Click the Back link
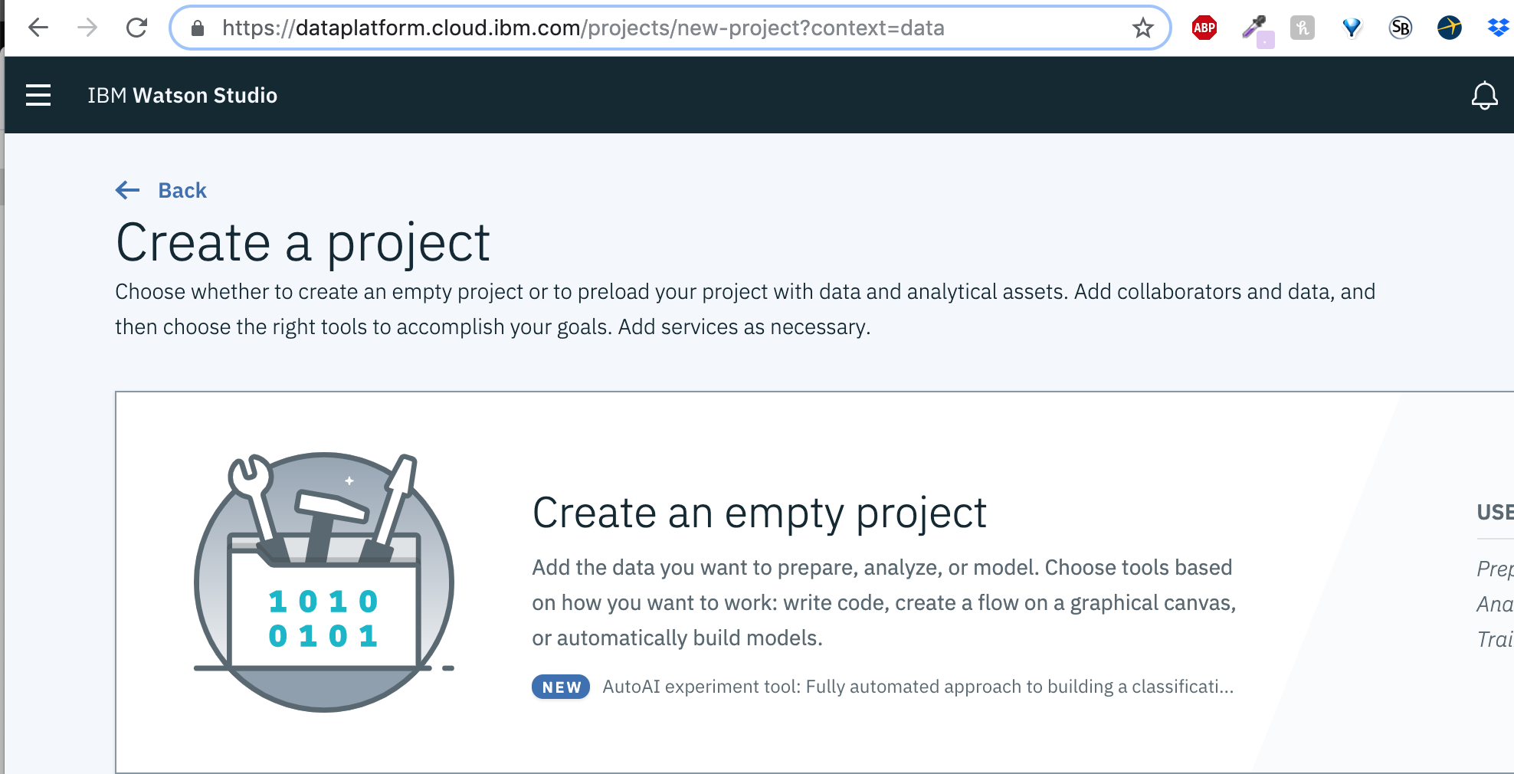The width and height of the screenshot is (1514, 774). 182,190
